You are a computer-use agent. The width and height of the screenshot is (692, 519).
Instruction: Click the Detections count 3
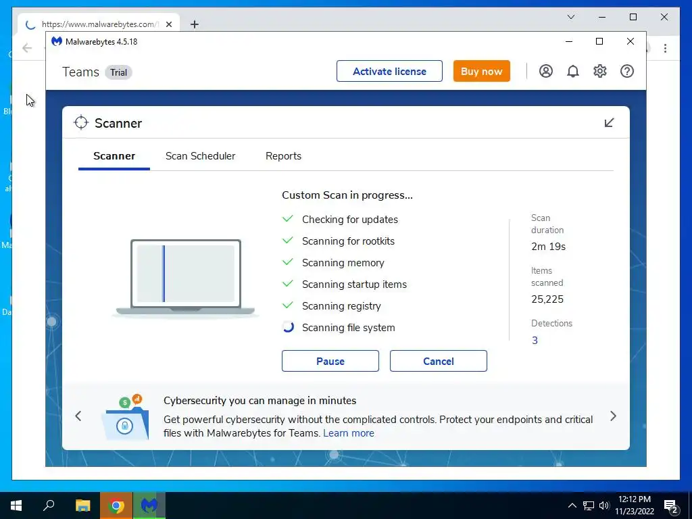[x=535, y=341]
